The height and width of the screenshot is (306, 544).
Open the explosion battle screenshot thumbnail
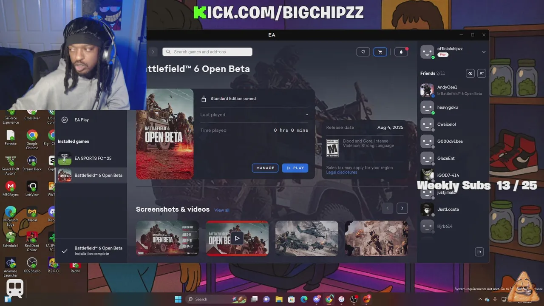[377, 238]
